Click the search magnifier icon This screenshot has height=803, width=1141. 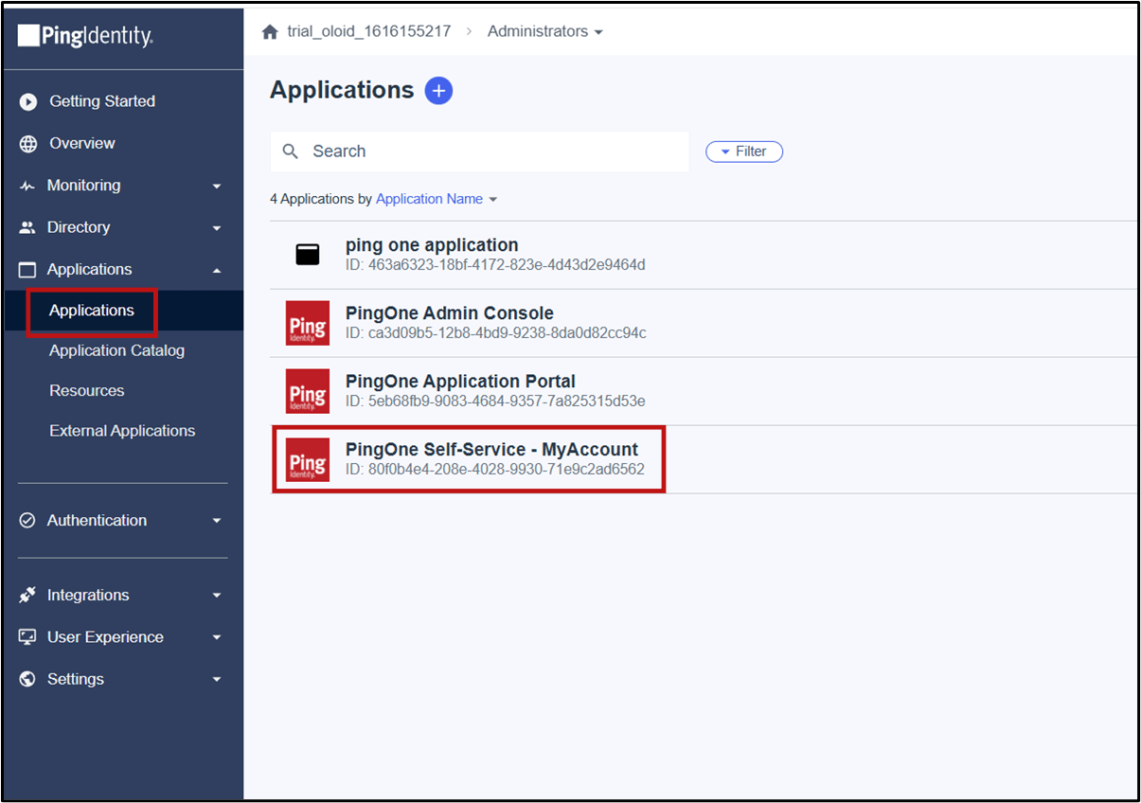(292, 152)
